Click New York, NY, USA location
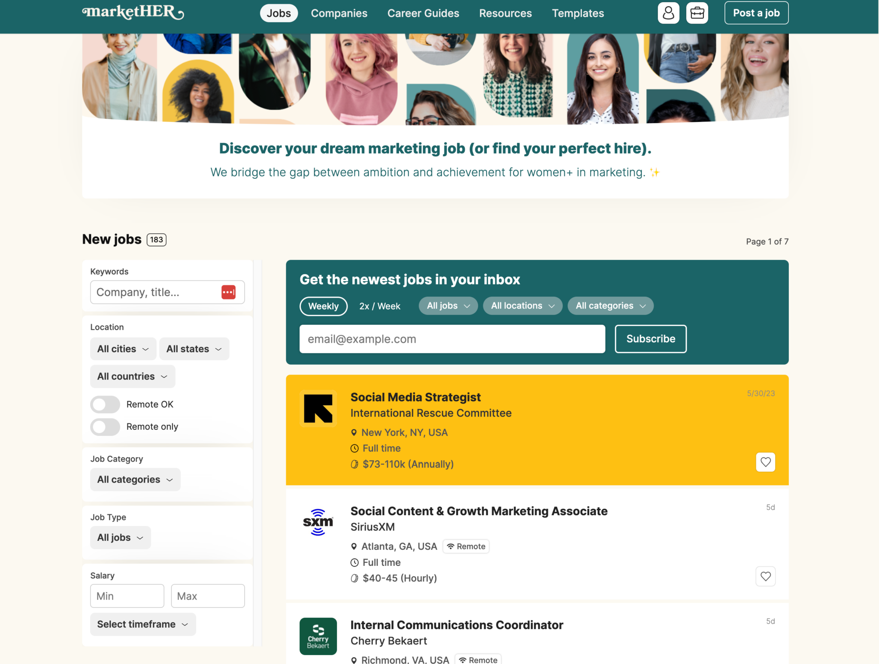The width and height of the screenshot is (879, 664). 404,432
